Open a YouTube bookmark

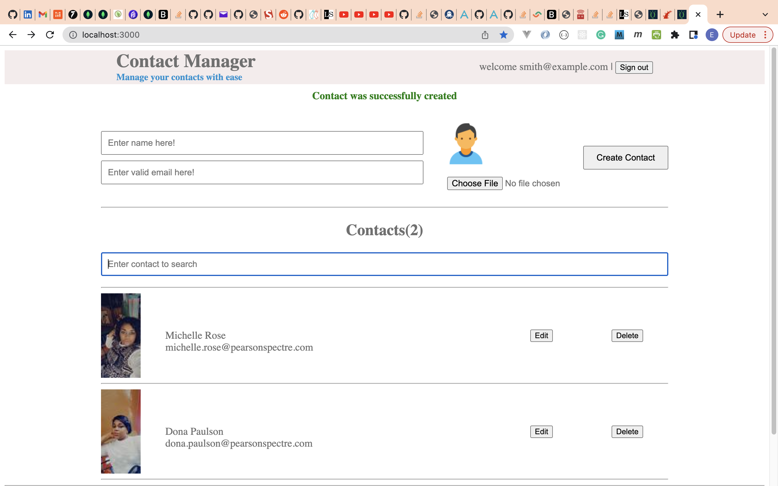[x=343, y=14]
